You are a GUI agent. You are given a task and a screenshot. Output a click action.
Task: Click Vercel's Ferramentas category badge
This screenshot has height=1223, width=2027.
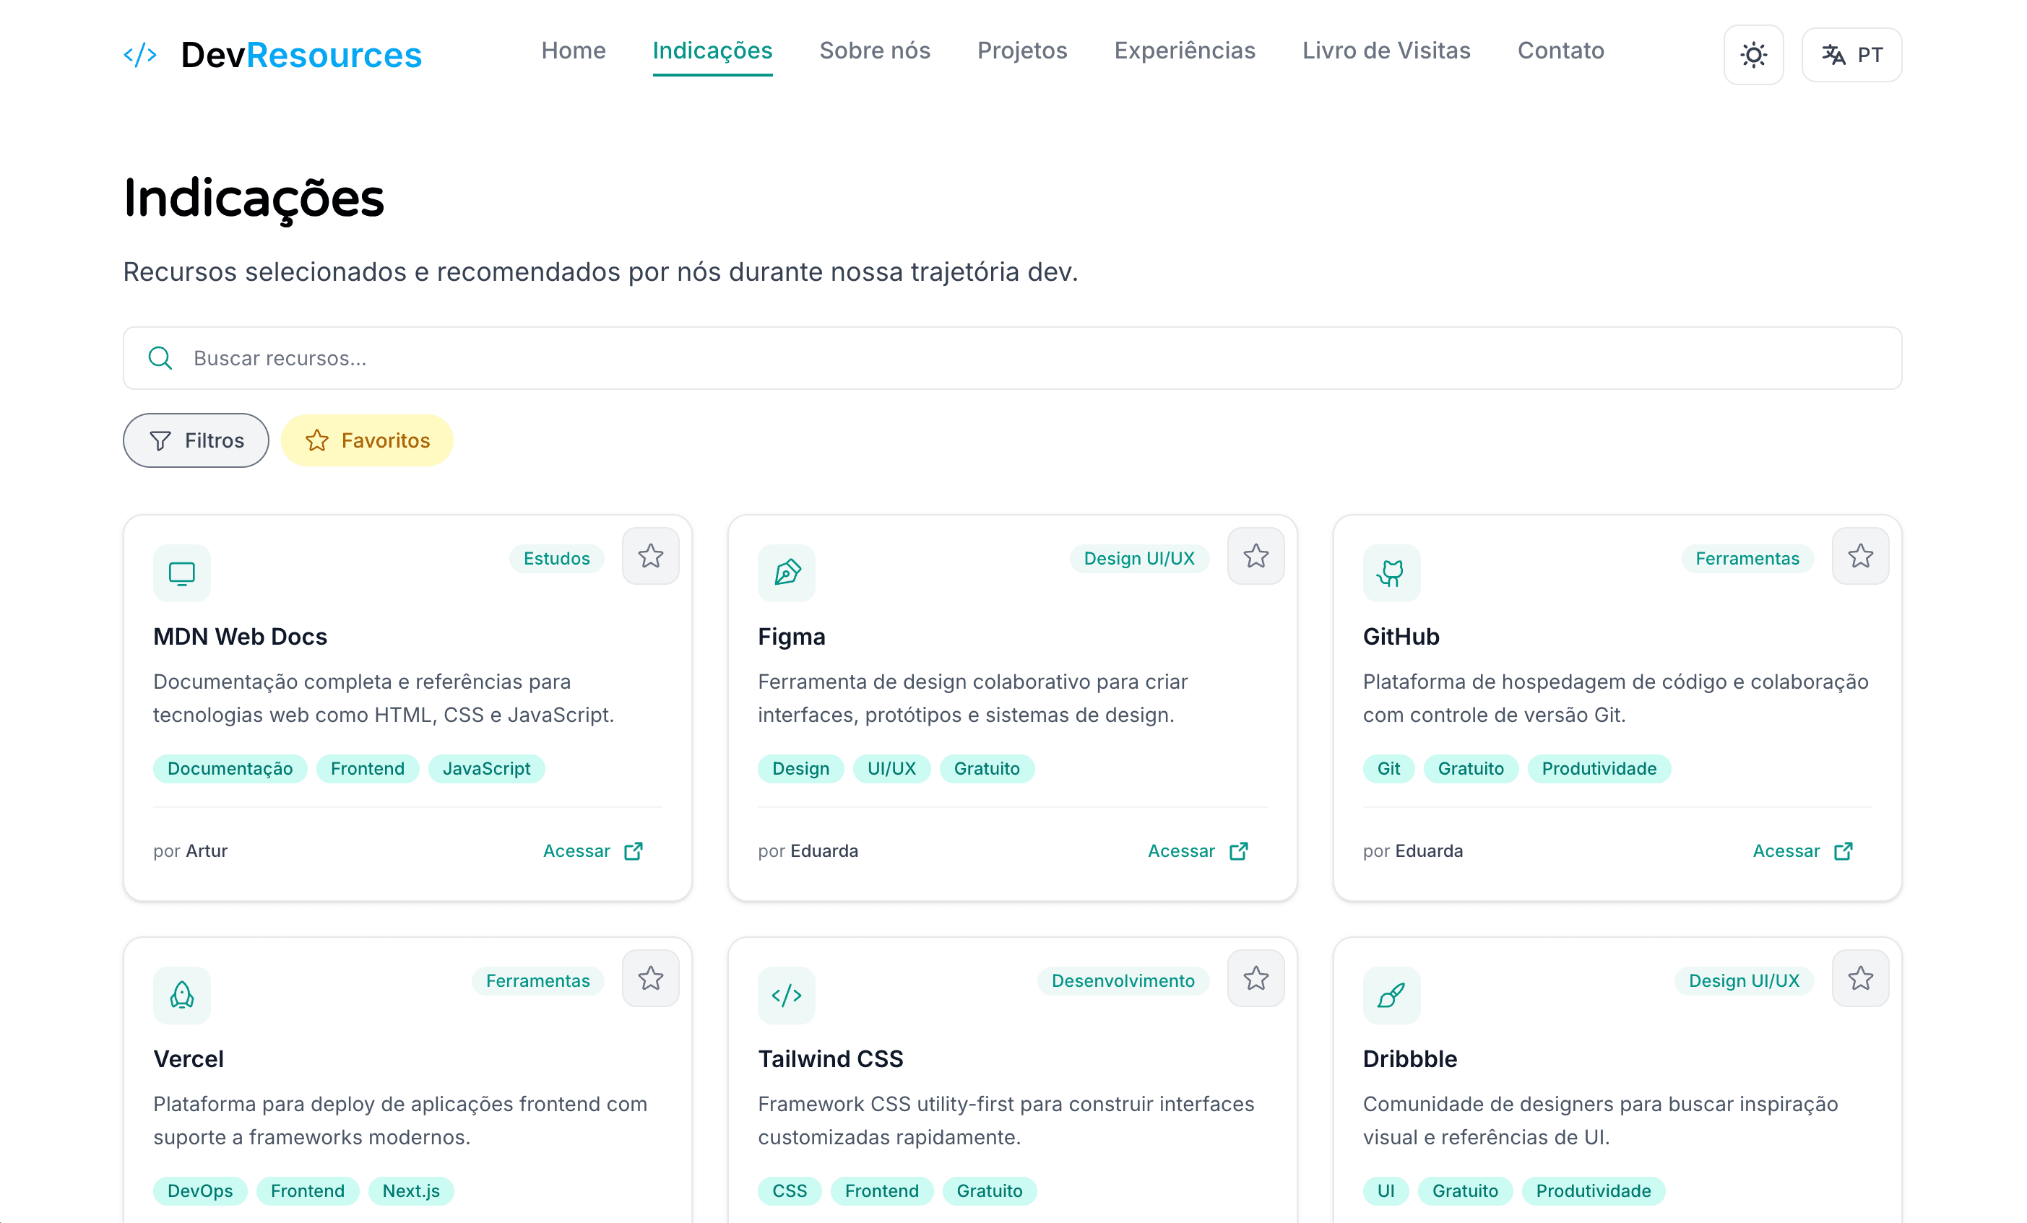(538, 981)
